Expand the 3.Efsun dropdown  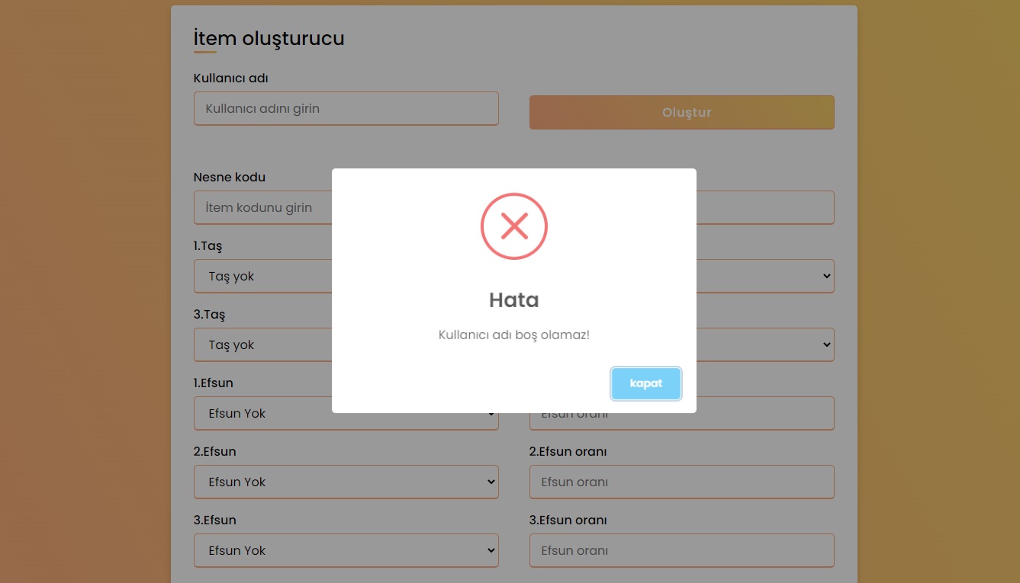pyautogui.click(x=346, y=550)
